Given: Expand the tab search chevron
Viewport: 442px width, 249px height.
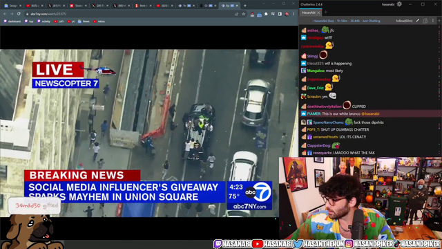Looking at the screenshot, I should 264,3.
